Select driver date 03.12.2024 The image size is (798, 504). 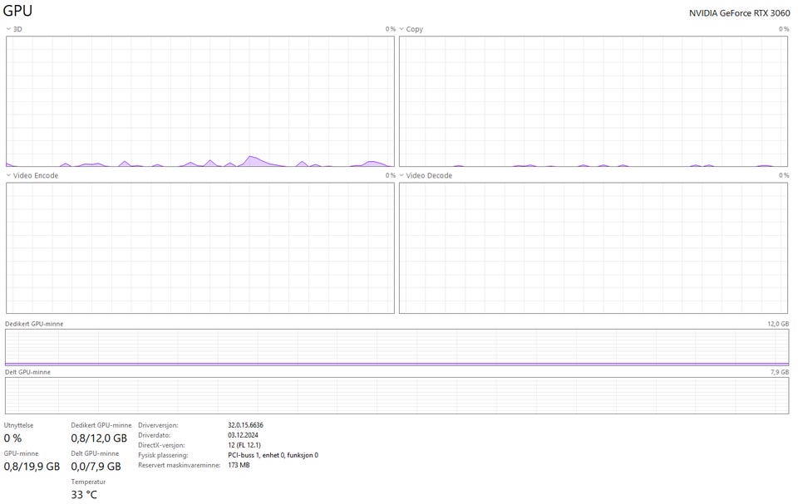pos(243,435)
